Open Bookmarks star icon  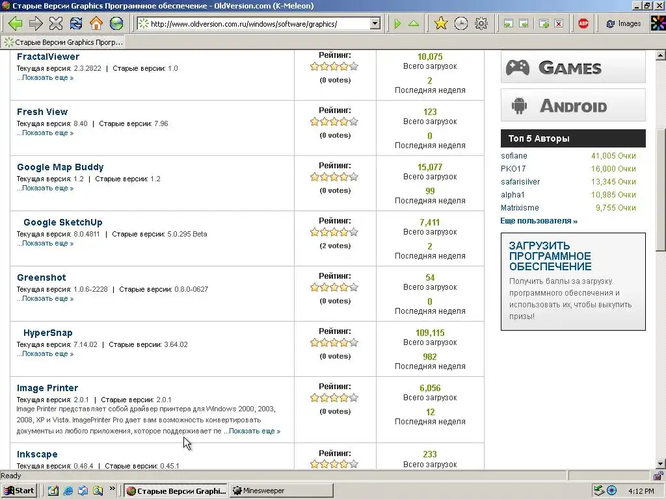pos(441,23)
